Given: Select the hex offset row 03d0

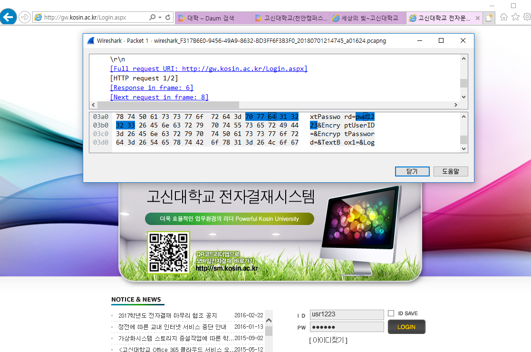Looking at the screenshot, I should (101, 143).
